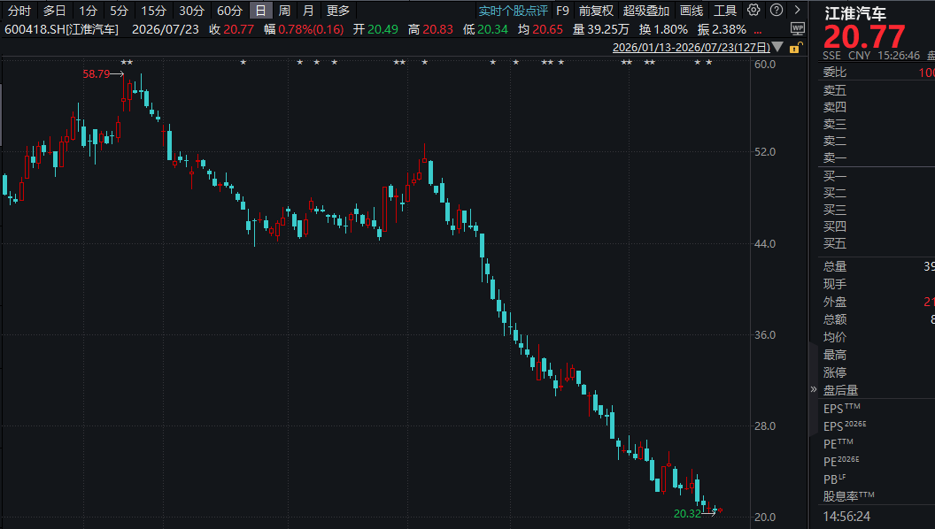The image size is (935, 529).
Task: Select the 30分 period
Action: [x=191, y=11]
